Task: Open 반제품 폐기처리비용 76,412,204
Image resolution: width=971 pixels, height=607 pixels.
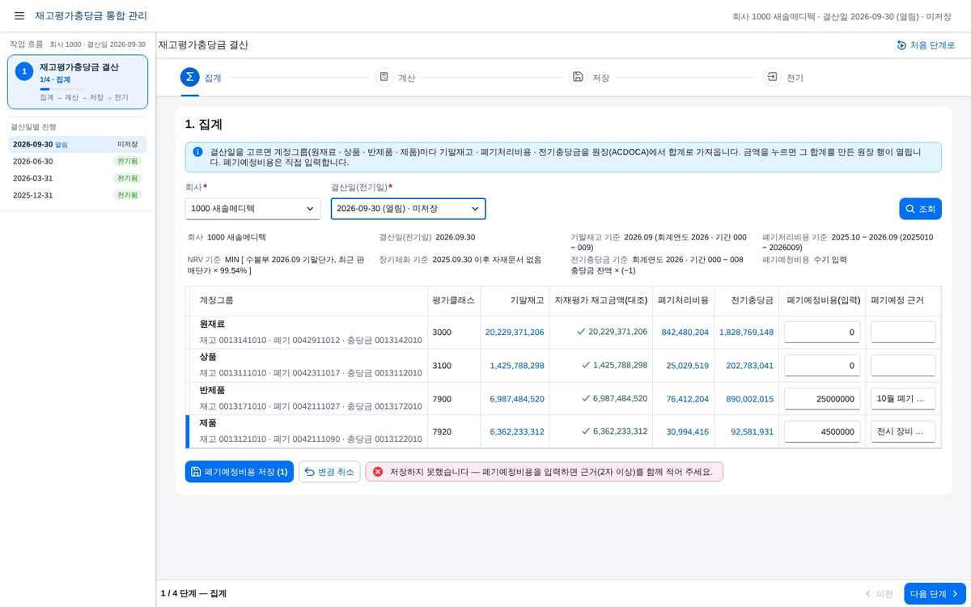Action: click(x=688, y=398)
